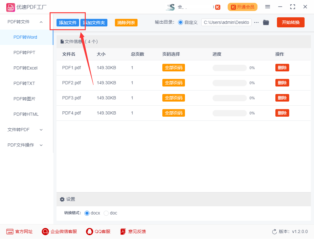
Task: Click the 优速PDF工厂 app logo icon
Action: (x=10, y=7)
